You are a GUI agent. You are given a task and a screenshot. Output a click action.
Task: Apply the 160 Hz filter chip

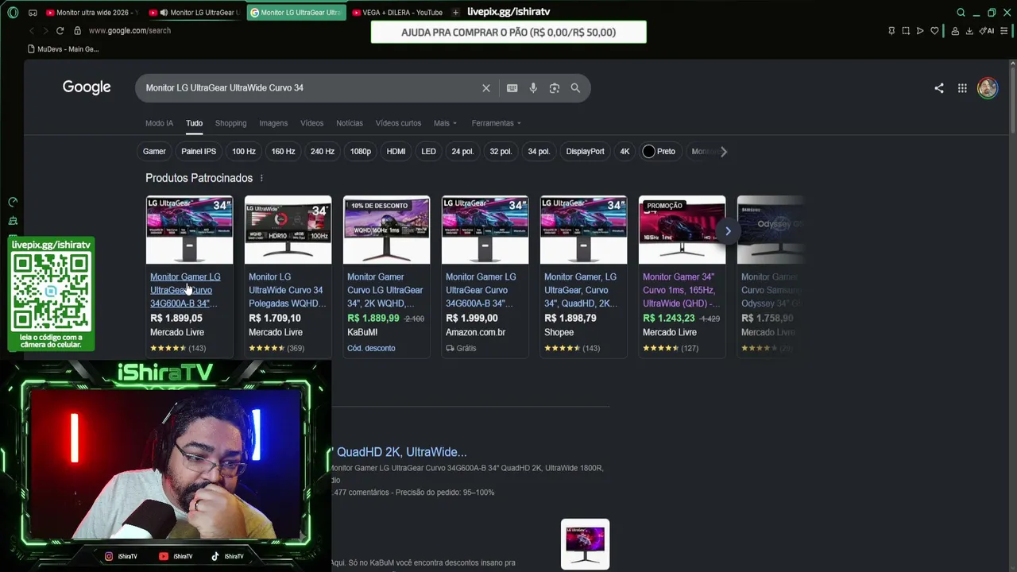(283, 152)
